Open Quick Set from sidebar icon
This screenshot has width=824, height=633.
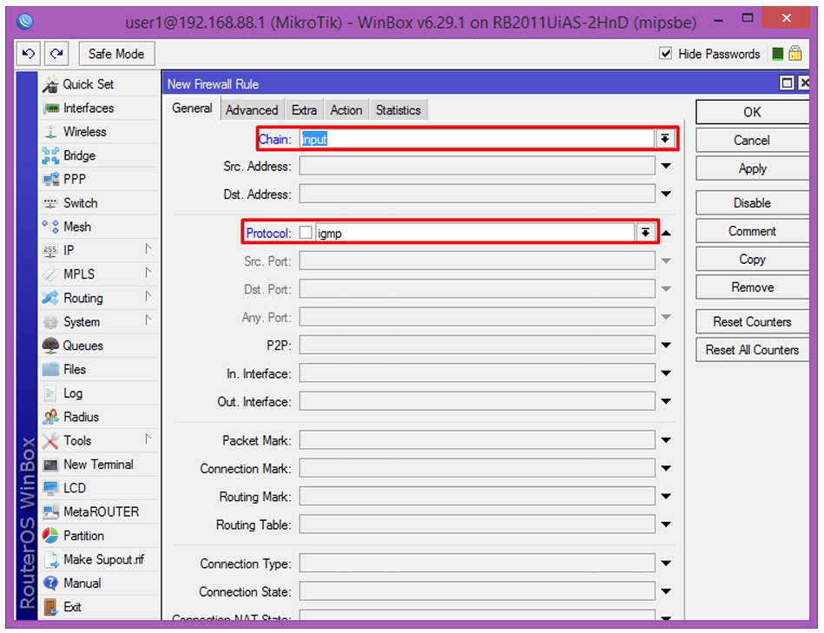coord(51,84)
